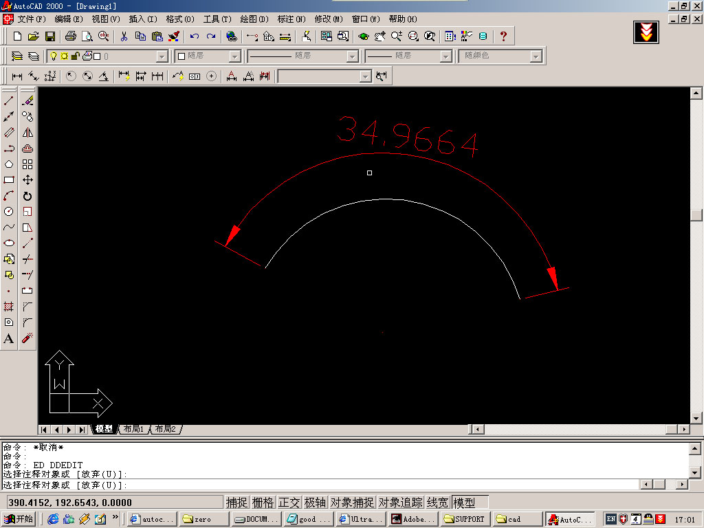Click the Undo arrow icon
The width and height of the screenshot is (704, 528).
pos(195,36)
